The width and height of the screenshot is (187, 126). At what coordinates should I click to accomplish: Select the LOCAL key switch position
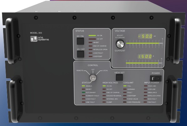click(105, 70)
